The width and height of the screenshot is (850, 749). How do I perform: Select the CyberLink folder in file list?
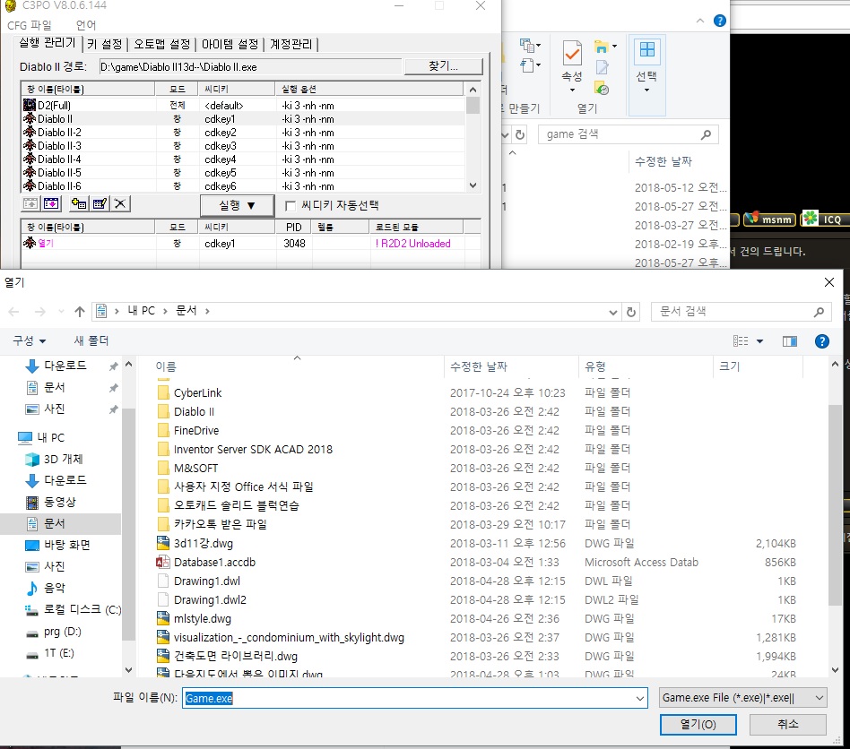(197, 392)
